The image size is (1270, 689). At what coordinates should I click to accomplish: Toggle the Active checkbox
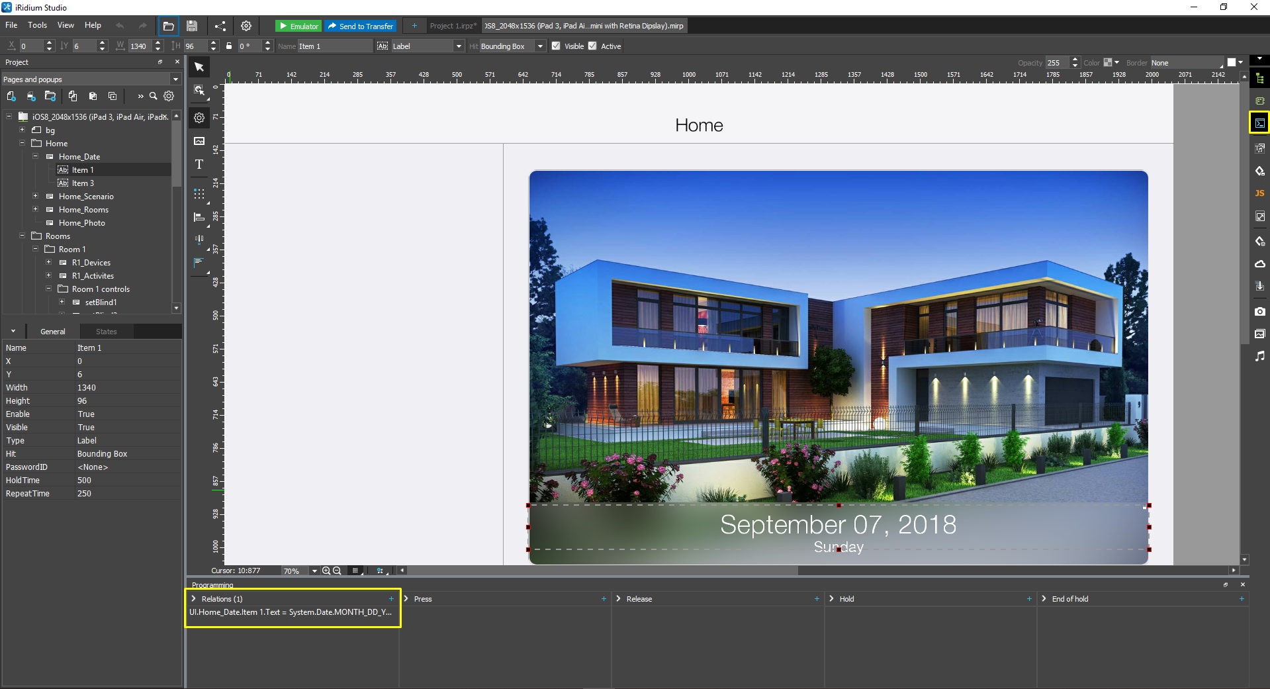pos(592,46)
